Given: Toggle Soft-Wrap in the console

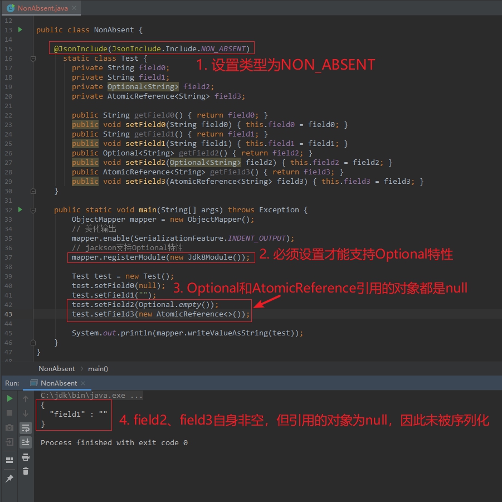Looking at the screenshot, I should click(x=26, y=428).
